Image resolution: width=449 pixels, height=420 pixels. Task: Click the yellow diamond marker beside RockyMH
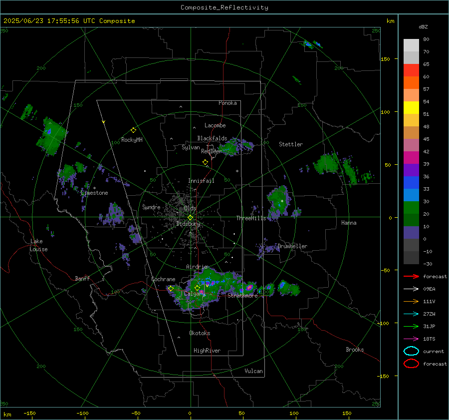pos(133,130)
